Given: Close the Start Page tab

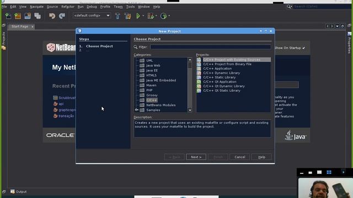Looking at the screenshot, I should pos(33,27).
